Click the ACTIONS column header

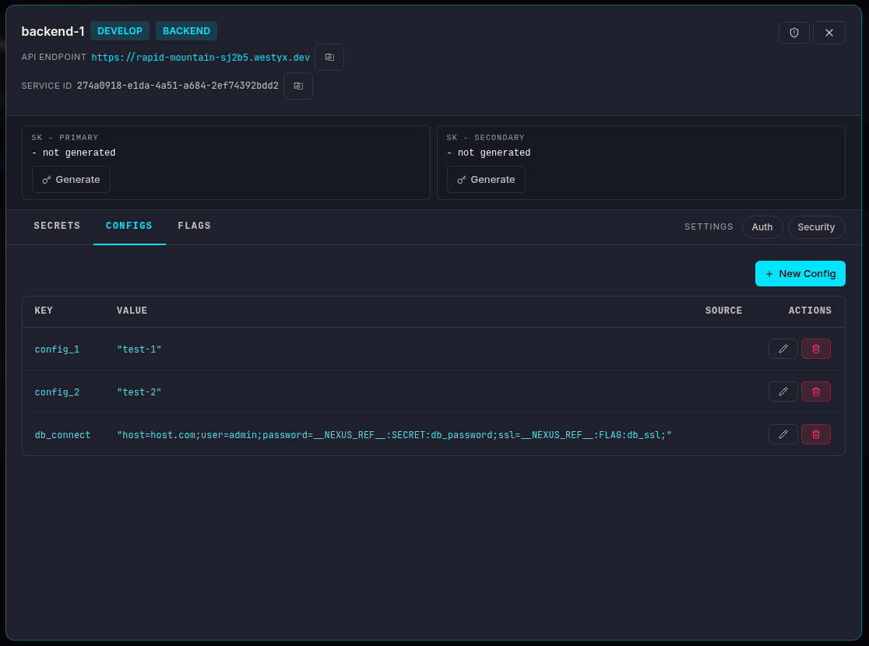coord(810,311)
